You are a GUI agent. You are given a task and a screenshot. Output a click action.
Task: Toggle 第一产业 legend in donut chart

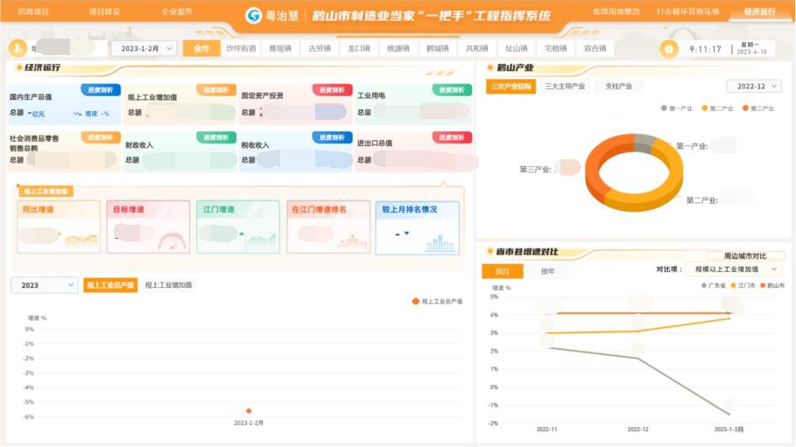click(677, 108)
